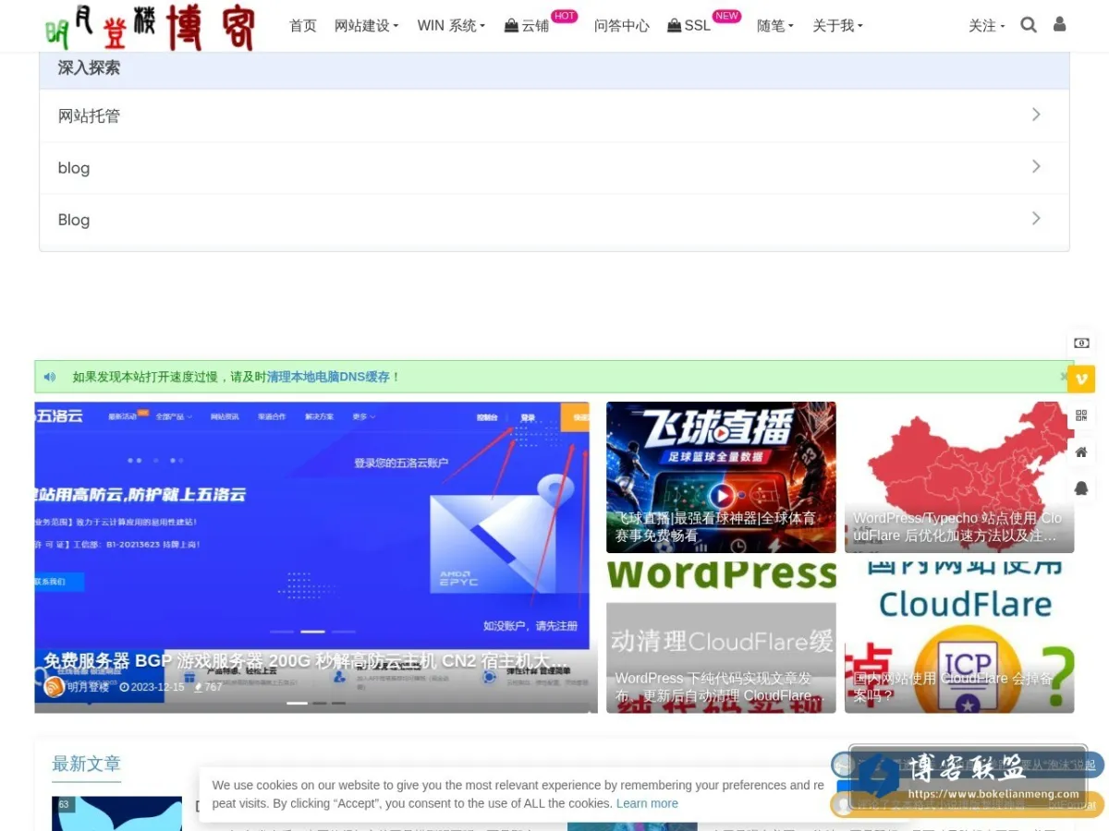Click the 博客联盟 banner
Image resolution: width=1109 pixels, height=831 pixels.
[x=968, y=774]
